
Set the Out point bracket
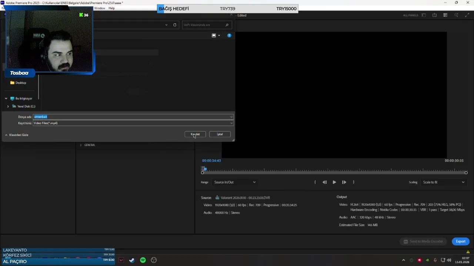pos(354,182)
